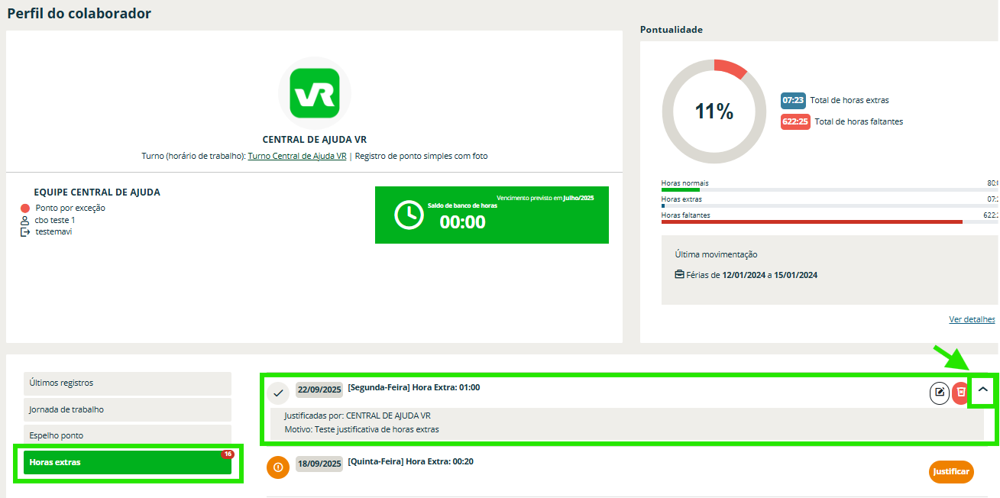
Task: Open the Turno Central de Ajuda VR link
Action: 297,156
